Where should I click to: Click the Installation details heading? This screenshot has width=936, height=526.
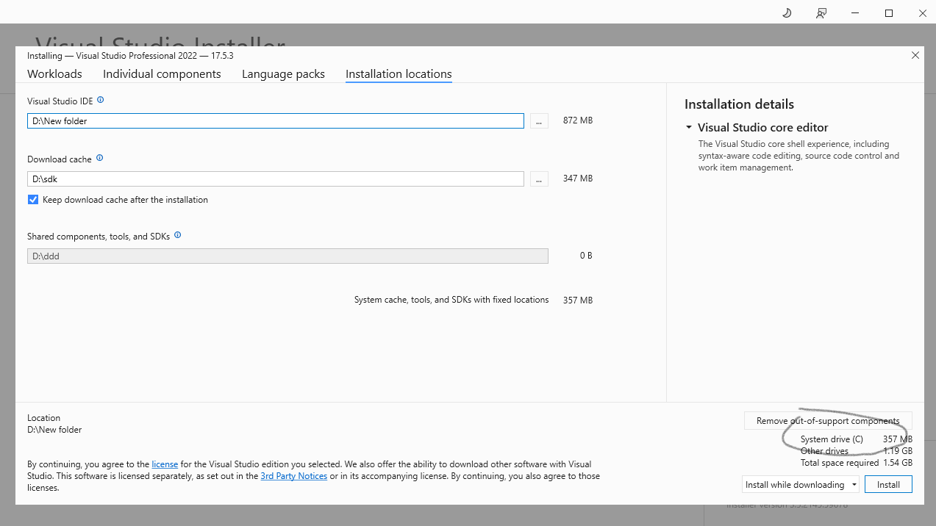tap(739, 104)
